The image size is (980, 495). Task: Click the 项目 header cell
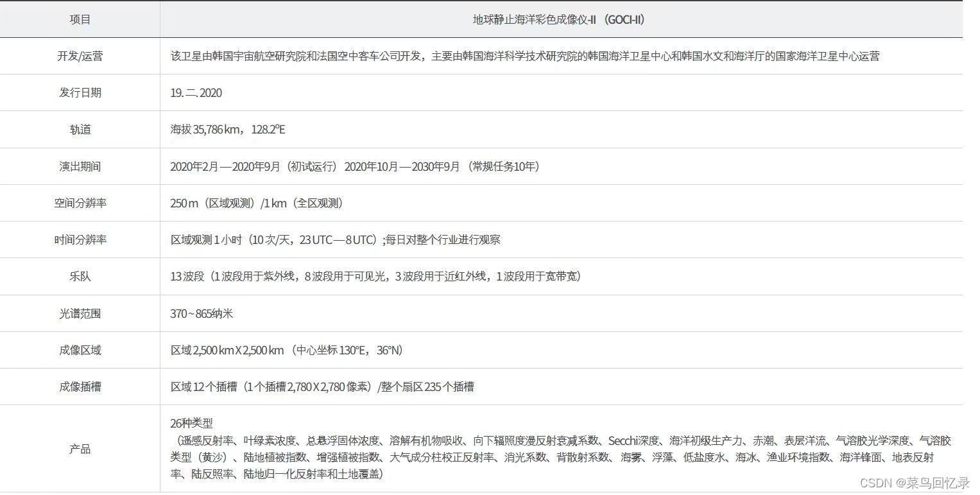(x=80, y=19)
